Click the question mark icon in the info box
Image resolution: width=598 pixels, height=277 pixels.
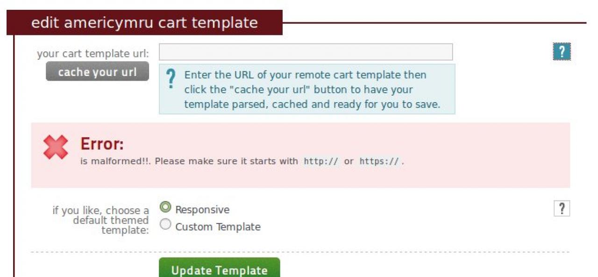(x=171, y=79)
